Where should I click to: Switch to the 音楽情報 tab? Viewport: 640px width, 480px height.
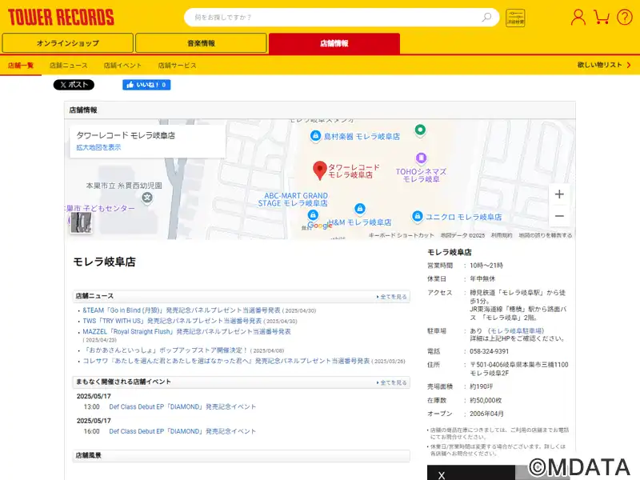click(201, 43)
